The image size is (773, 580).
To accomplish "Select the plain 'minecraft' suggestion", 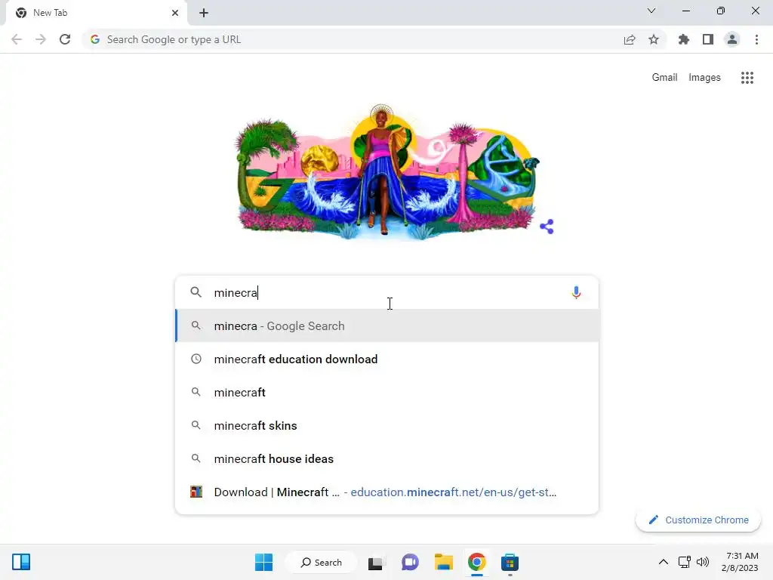I will coord(387,393).
